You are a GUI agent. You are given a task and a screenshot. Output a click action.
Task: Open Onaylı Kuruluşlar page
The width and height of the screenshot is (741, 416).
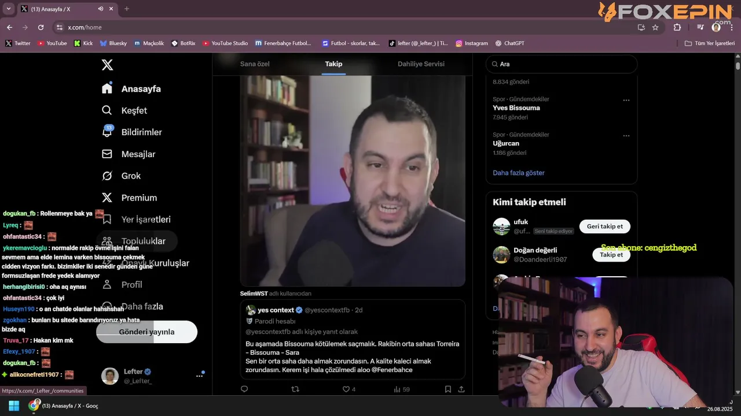click(x=145, y=263)
